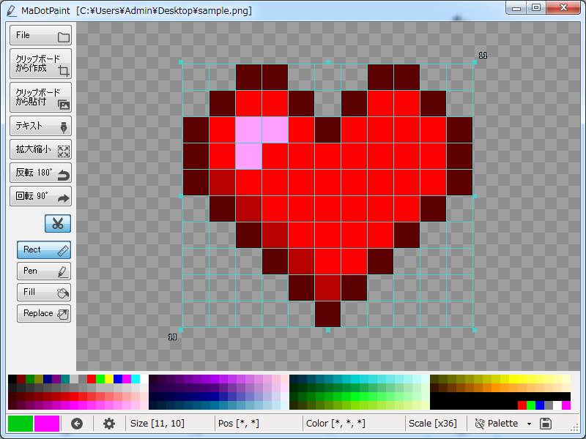586x439 pixels.
Task: Rotate image with 回転 90° button
Action: click(x=40, y=196)
